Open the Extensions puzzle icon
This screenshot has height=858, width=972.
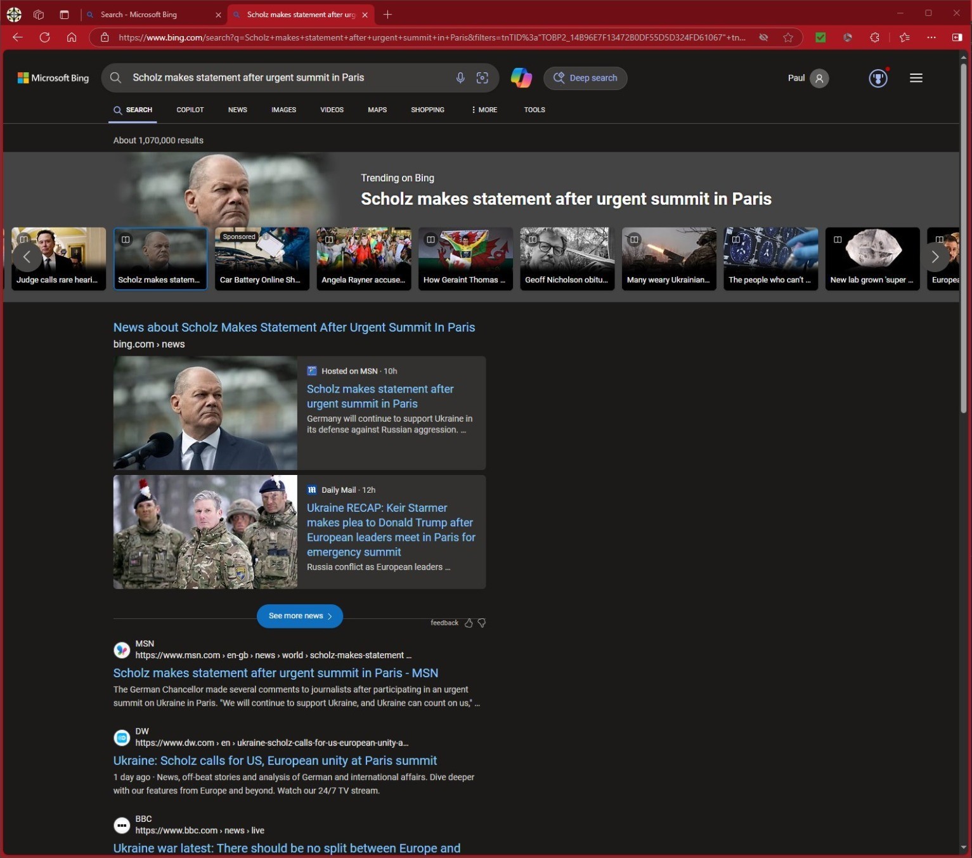click(x=874, y=37)
